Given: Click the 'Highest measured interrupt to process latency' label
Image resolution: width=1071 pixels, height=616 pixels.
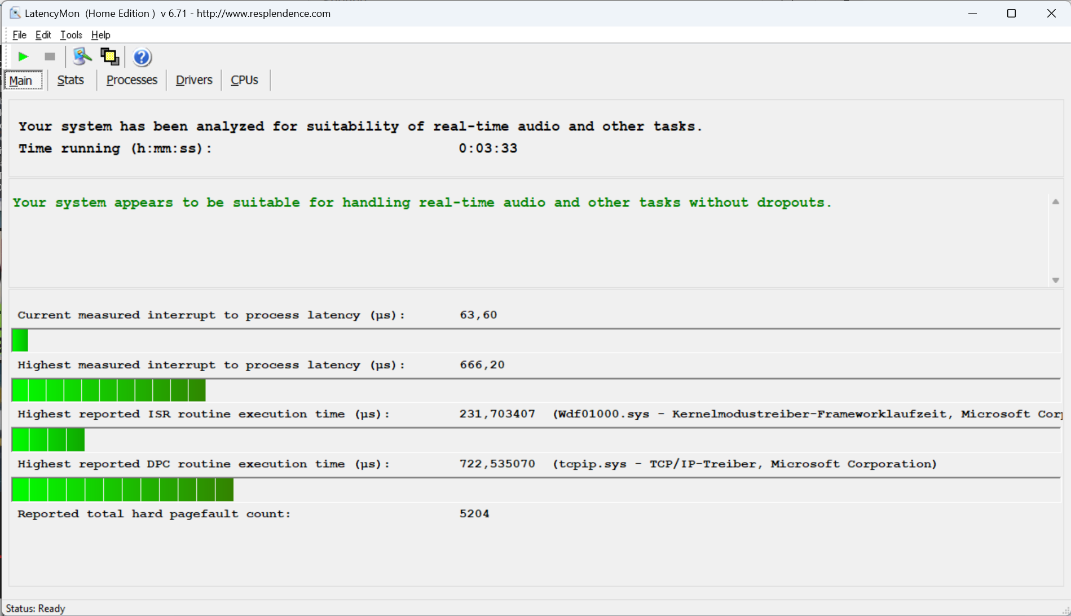Looking at the screenshot, I should (x=211, y=366).
